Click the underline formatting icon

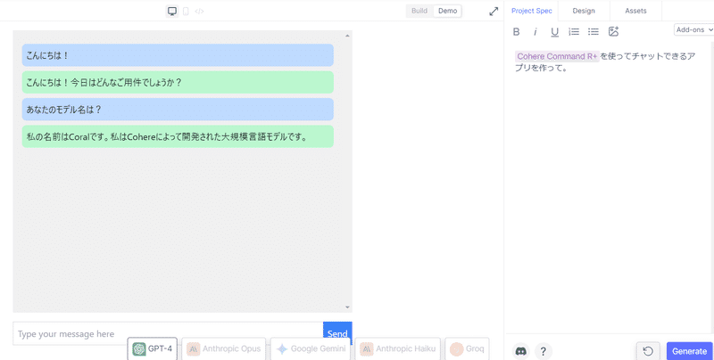554,31
